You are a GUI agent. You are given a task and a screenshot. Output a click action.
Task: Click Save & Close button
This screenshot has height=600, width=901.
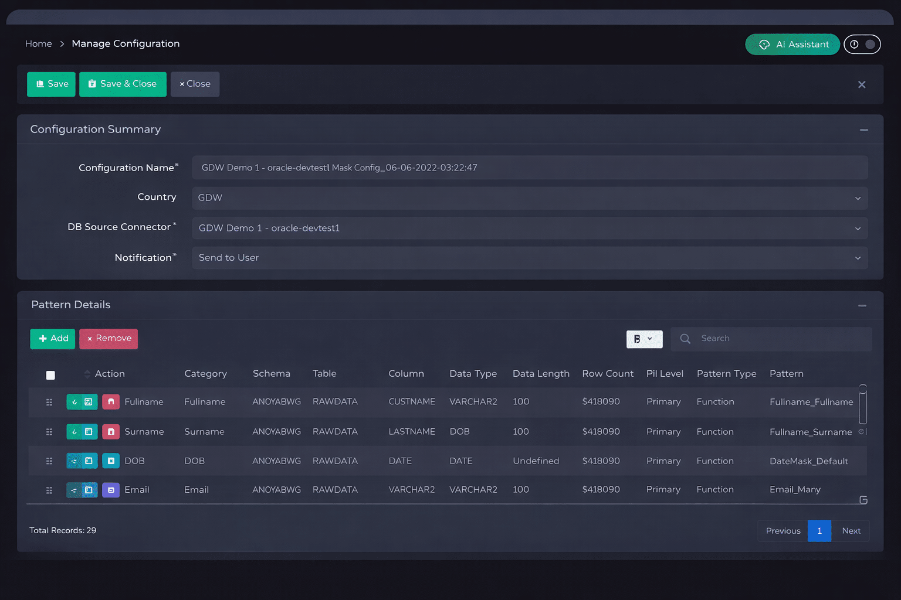(x=123, y=84)
